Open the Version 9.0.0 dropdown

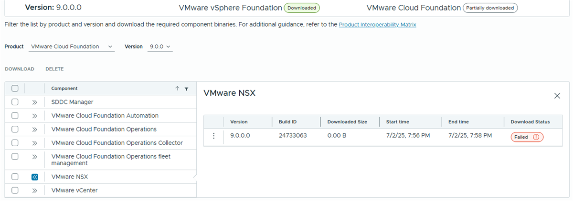[160, 47]
